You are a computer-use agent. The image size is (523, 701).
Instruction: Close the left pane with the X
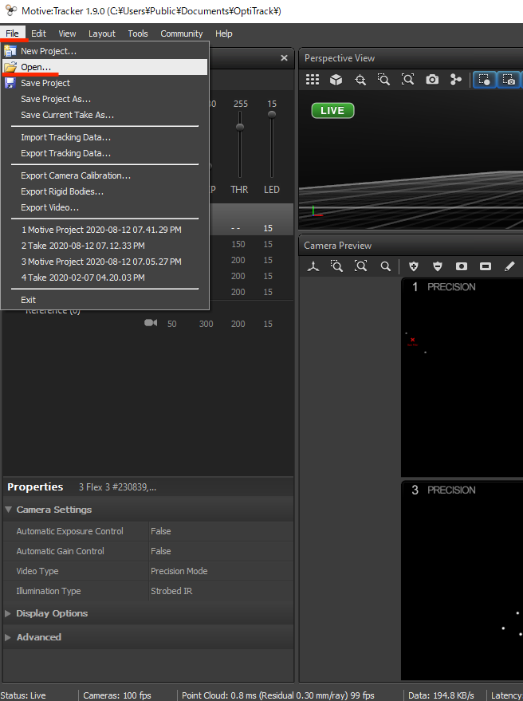click(284, 58)
